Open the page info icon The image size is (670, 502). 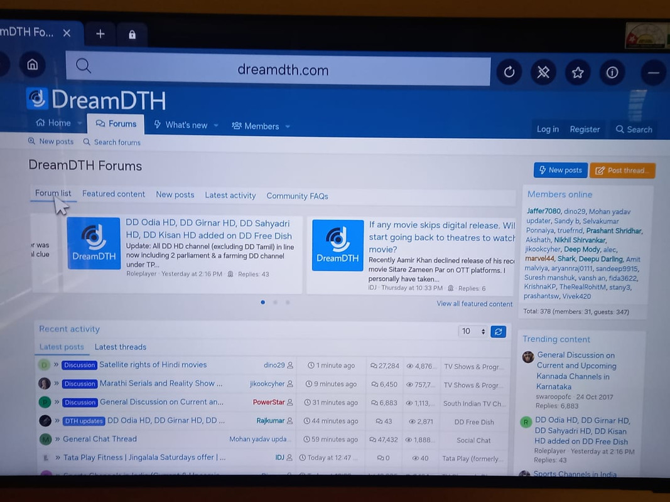(612, 73)
